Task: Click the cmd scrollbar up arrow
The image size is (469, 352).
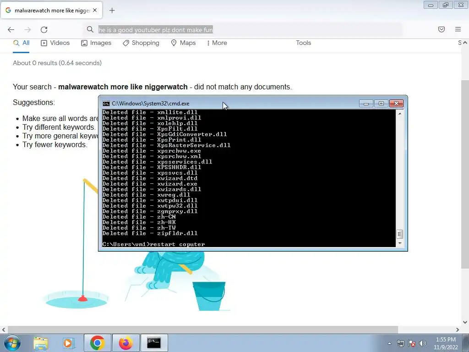Action: [x=399, y=114]
